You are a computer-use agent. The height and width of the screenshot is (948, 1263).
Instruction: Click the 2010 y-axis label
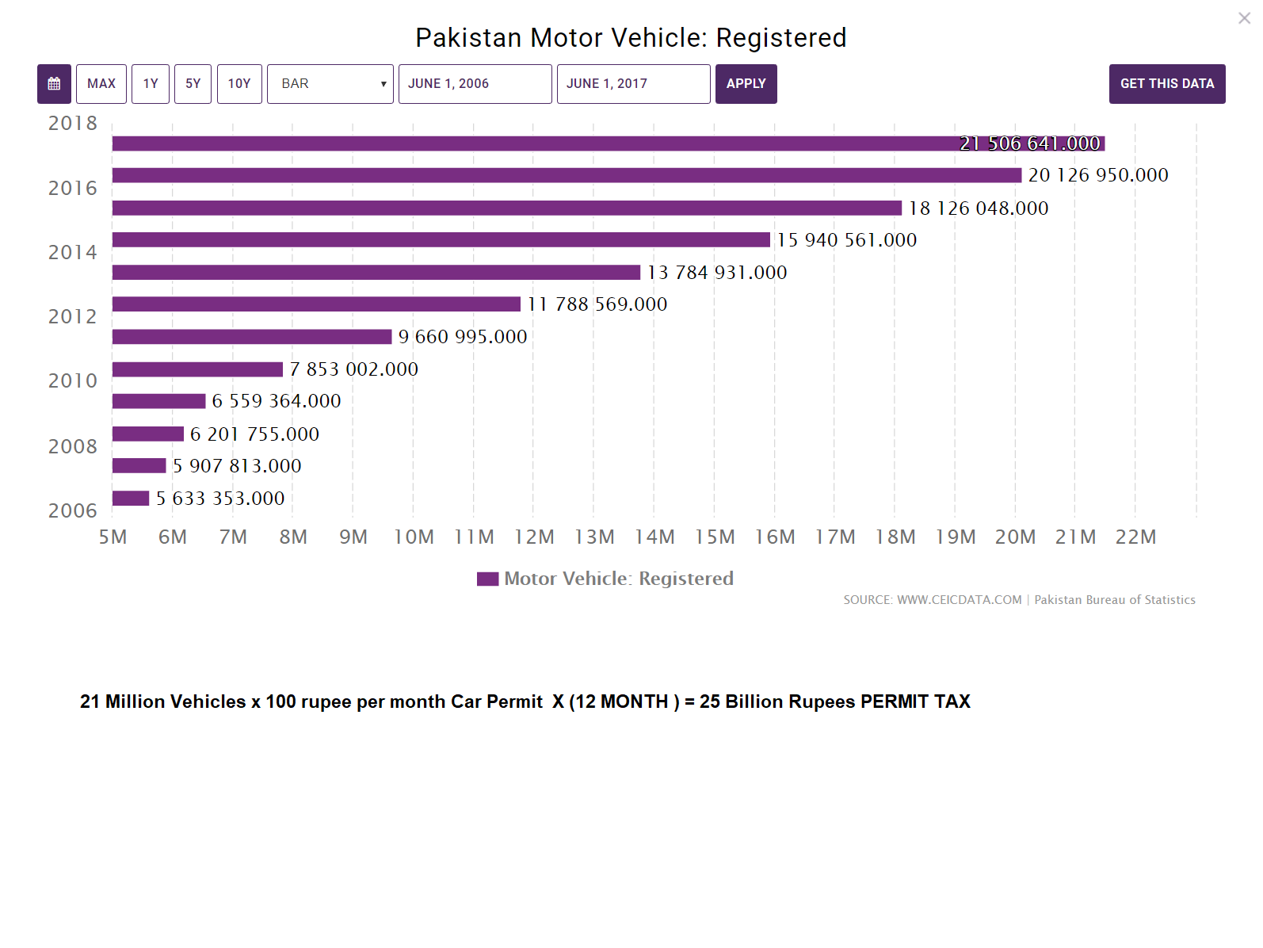point(73,381)
